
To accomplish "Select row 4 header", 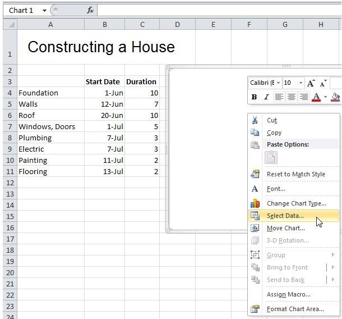I will (x=10, y=93).
